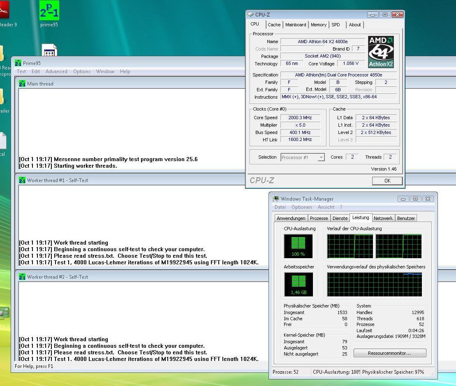The image size is (456, 386).
Task: Click the Name field AMD Athlon 64 X2 4800e
Action: point(322,42)
